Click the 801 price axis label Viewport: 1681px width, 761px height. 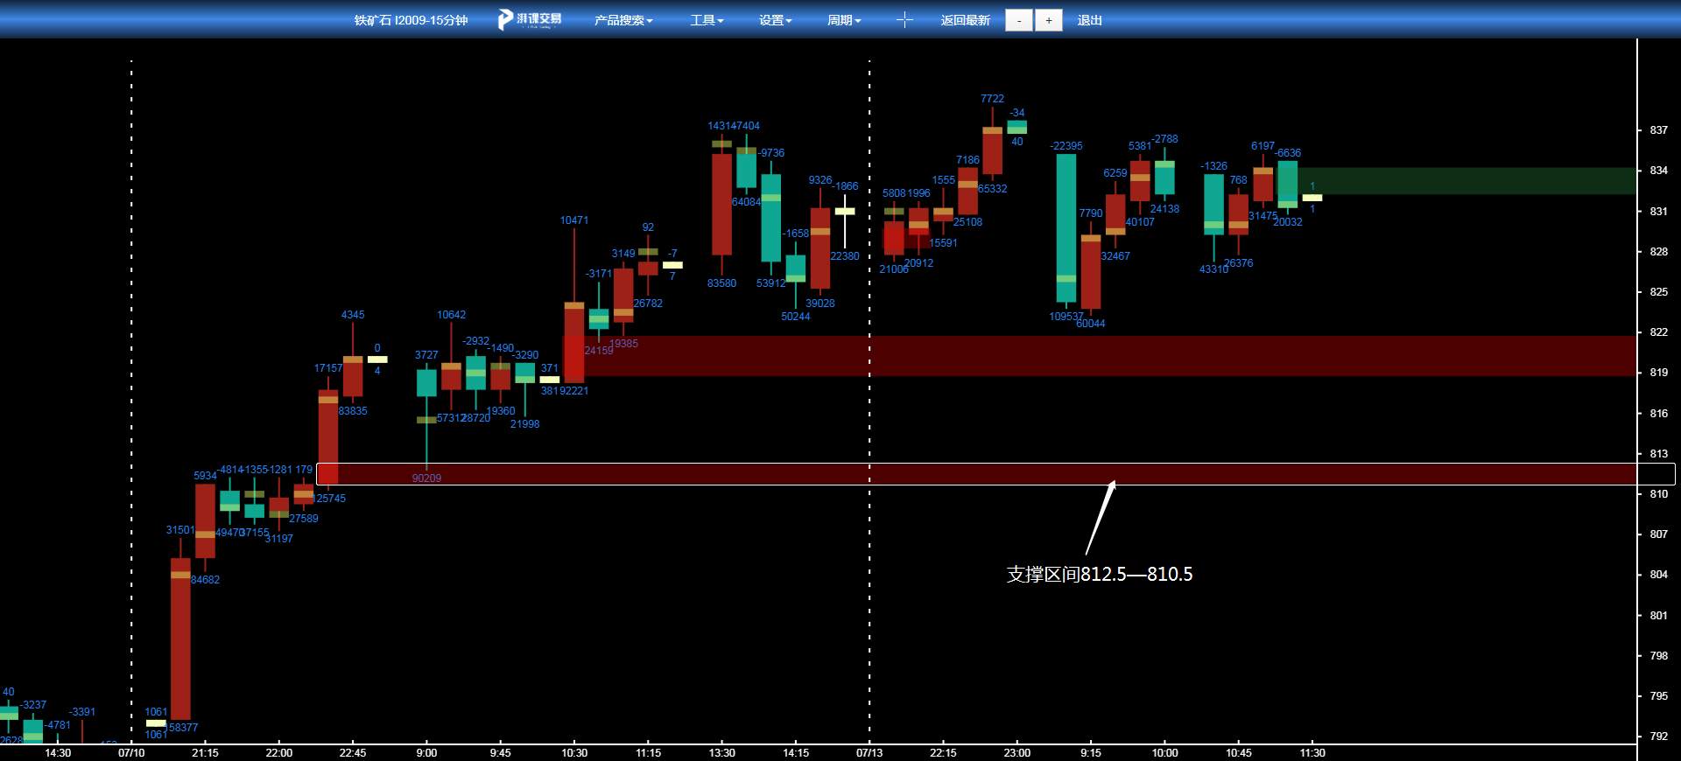coord(1658,616)
